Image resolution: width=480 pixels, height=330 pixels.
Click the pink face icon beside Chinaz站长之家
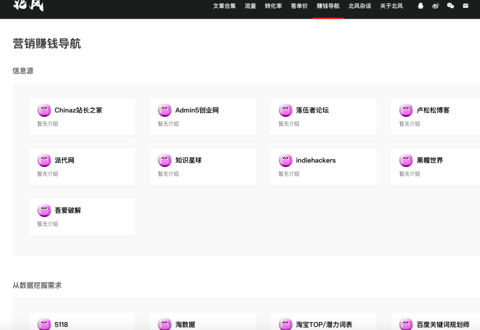(x=44, y=110)
